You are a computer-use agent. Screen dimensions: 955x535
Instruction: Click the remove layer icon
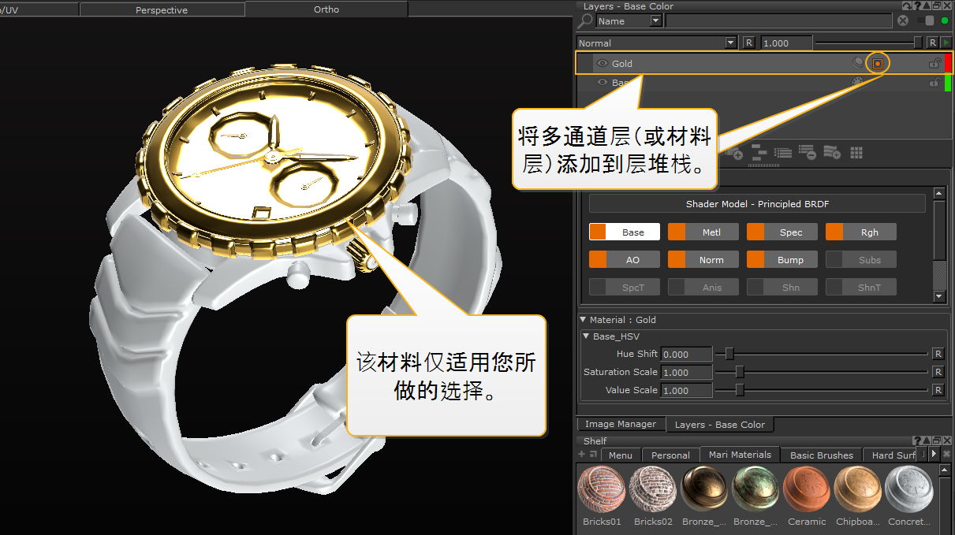[807, 153]
